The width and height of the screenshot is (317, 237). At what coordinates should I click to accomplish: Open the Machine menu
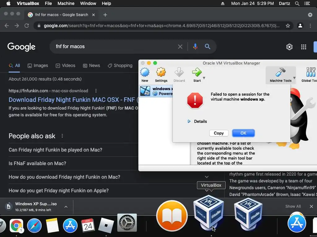coord(66,3)
